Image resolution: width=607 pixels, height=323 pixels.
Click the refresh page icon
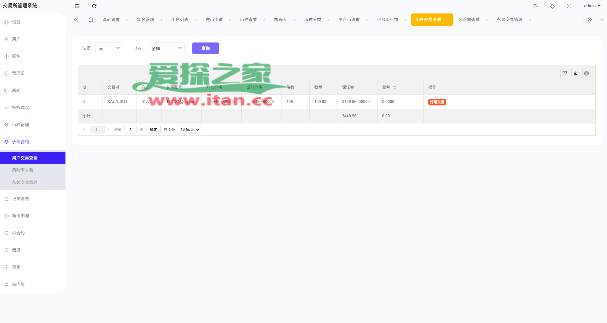tap(94, 6)
